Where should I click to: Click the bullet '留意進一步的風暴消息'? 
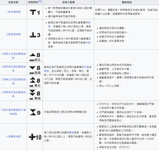(x=113, y=41)
